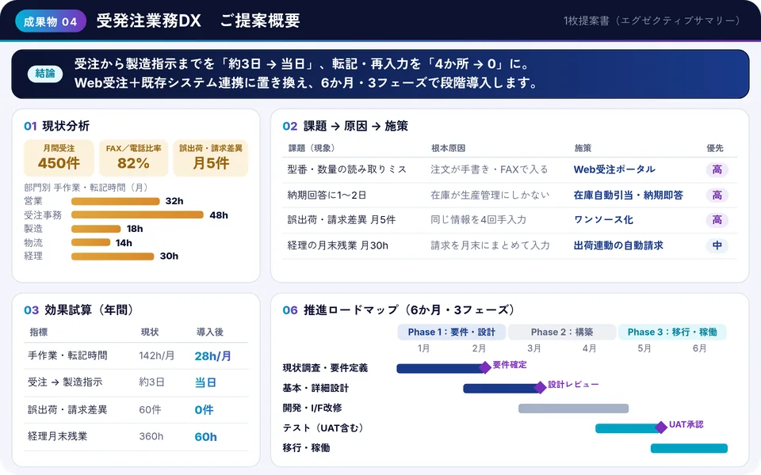Click the テスト（UAT含む） Gantt bar
Viewport: 761px width, 475px height.
[x=629, y=428]
